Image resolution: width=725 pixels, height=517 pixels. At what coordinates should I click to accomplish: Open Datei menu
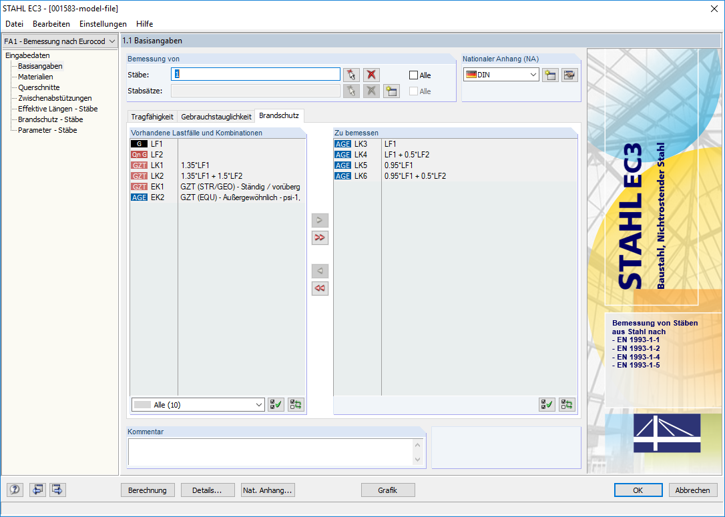click(x=14, y=24)
